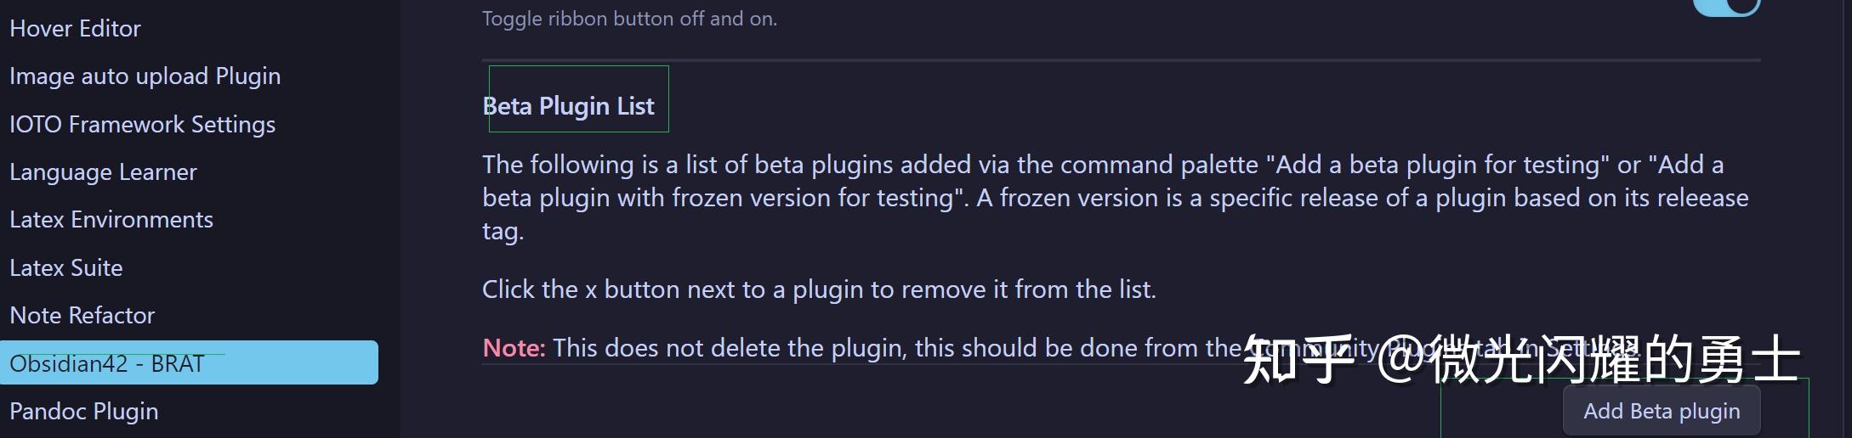Switch to Note Refactor settings
The image size is (1852, 438).
coord(82,316)
